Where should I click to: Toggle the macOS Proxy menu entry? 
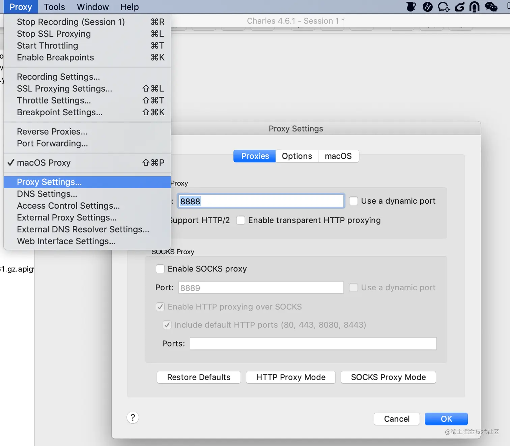87,162
